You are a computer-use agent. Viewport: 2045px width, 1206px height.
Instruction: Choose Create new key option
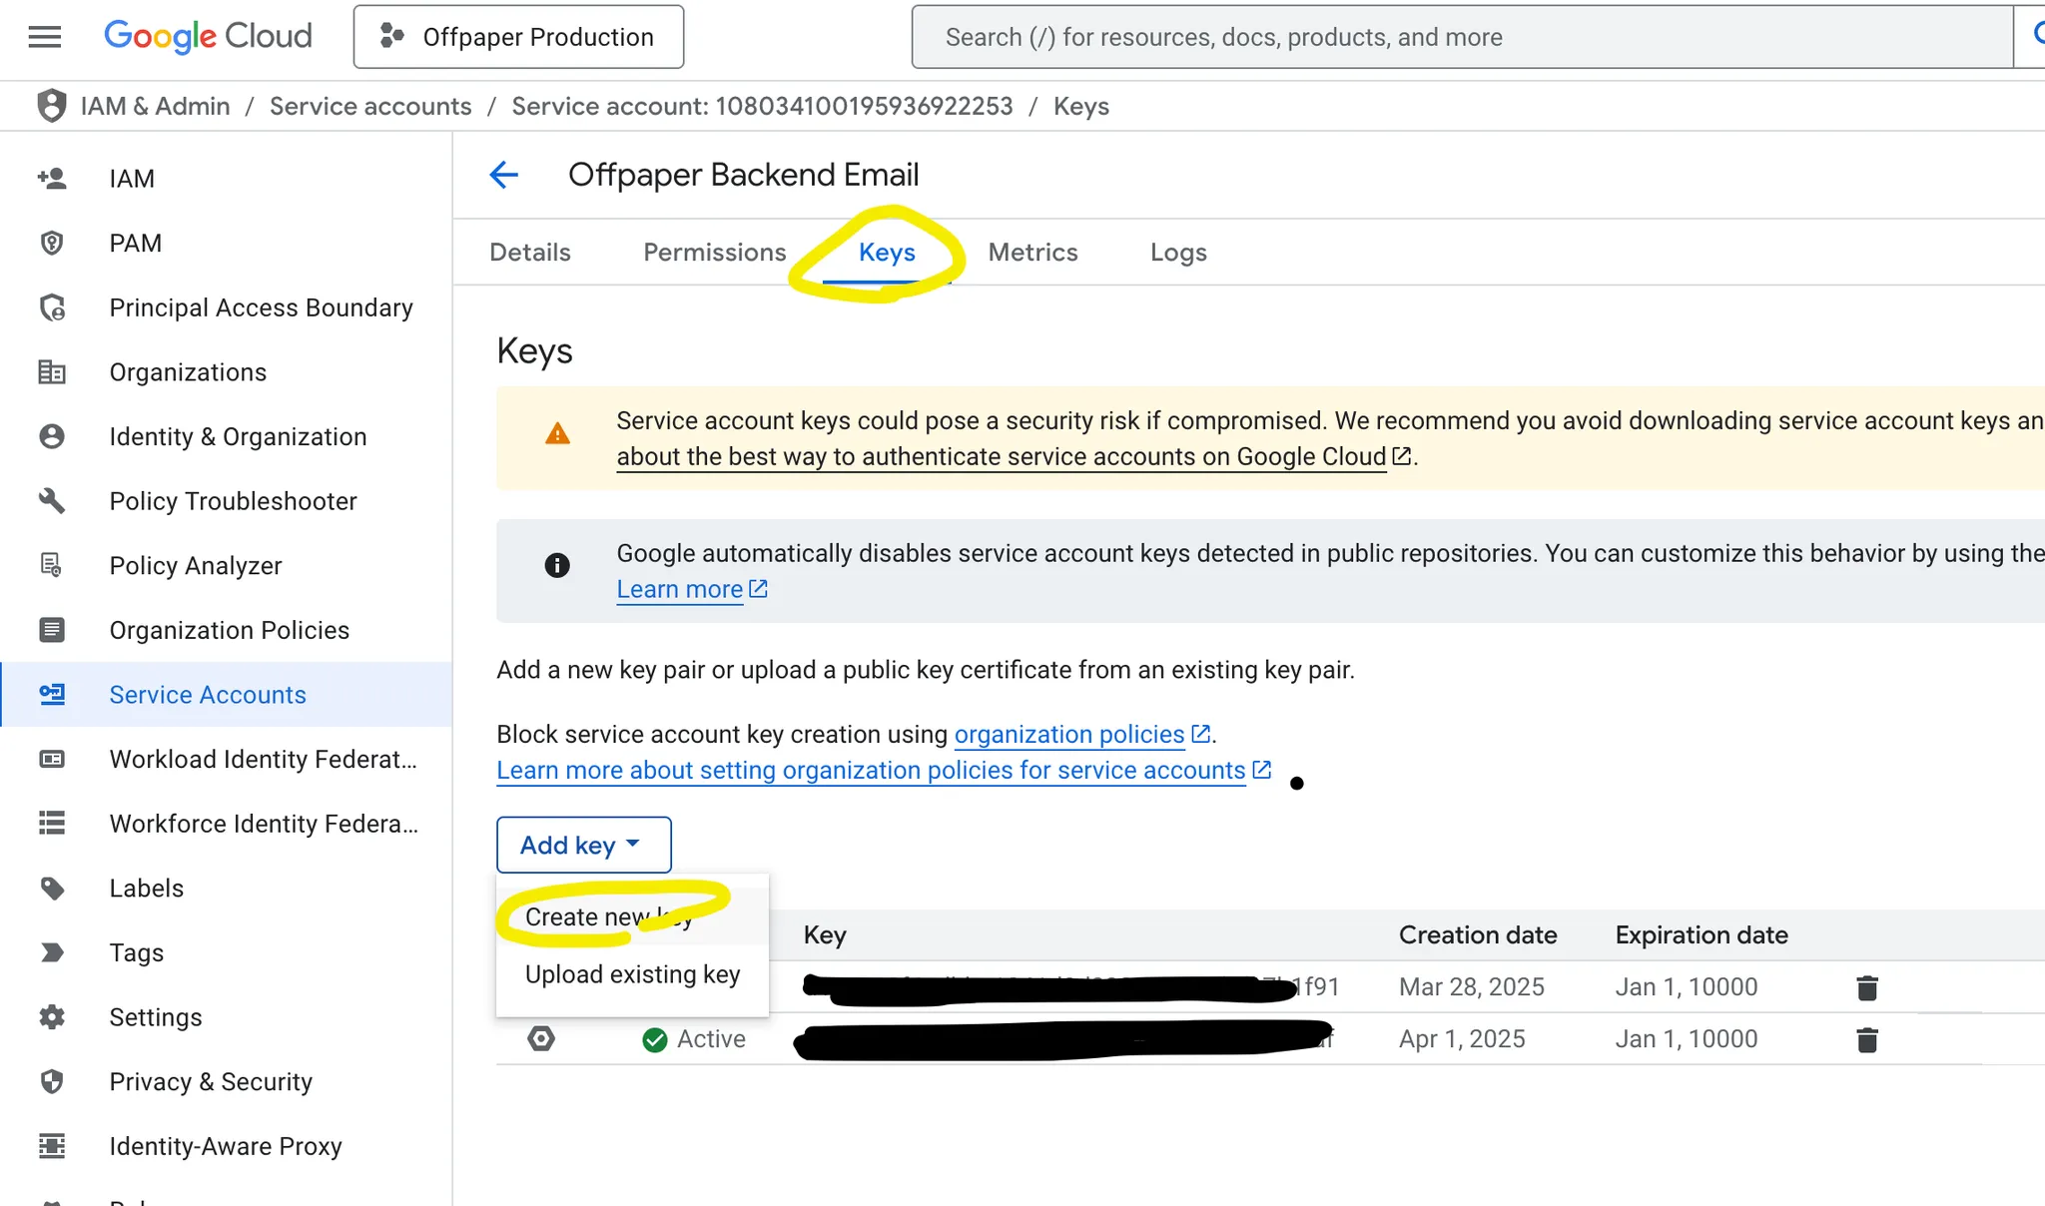(607, 916)
